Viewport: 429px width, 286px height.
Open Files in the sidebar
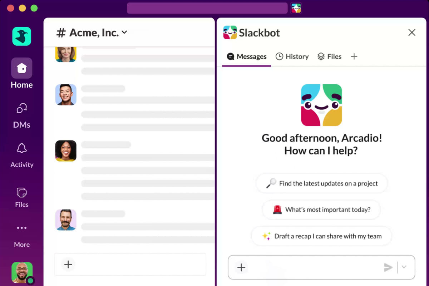22,197
